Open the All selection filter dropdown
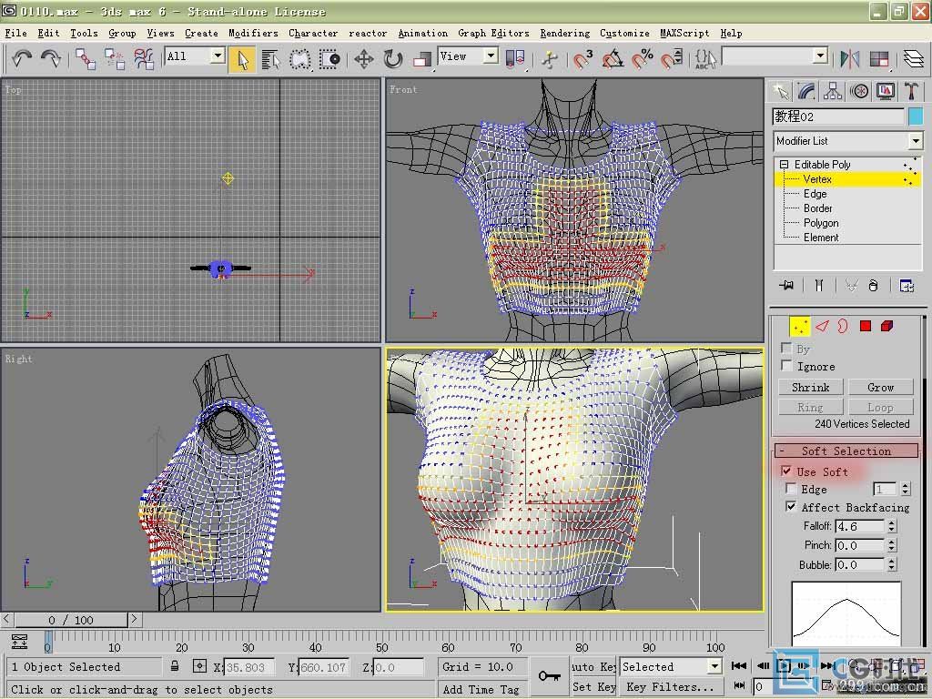This screenshot has height=699, width=932. (x=218, y=56)
